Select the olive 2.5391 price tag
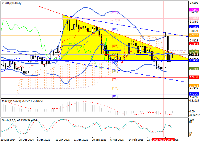This screenshot has height=143, width=200. (x=194, y=52)
